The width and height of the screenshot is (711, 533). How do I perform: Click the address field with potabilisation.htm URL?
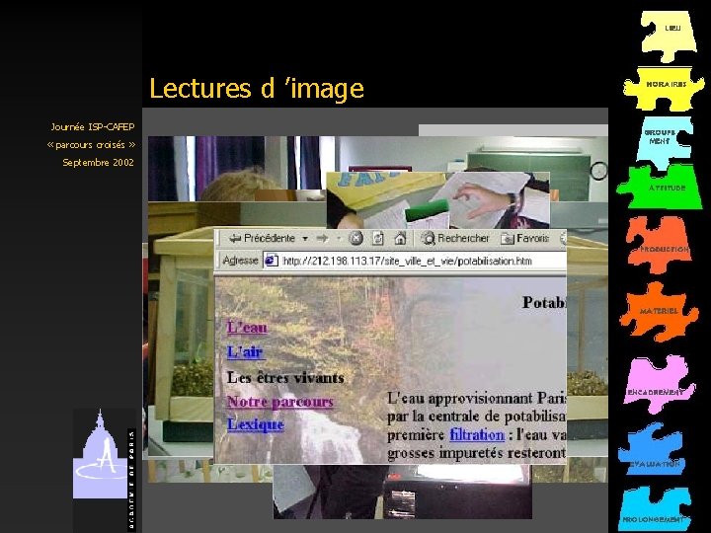click(415, 261)
